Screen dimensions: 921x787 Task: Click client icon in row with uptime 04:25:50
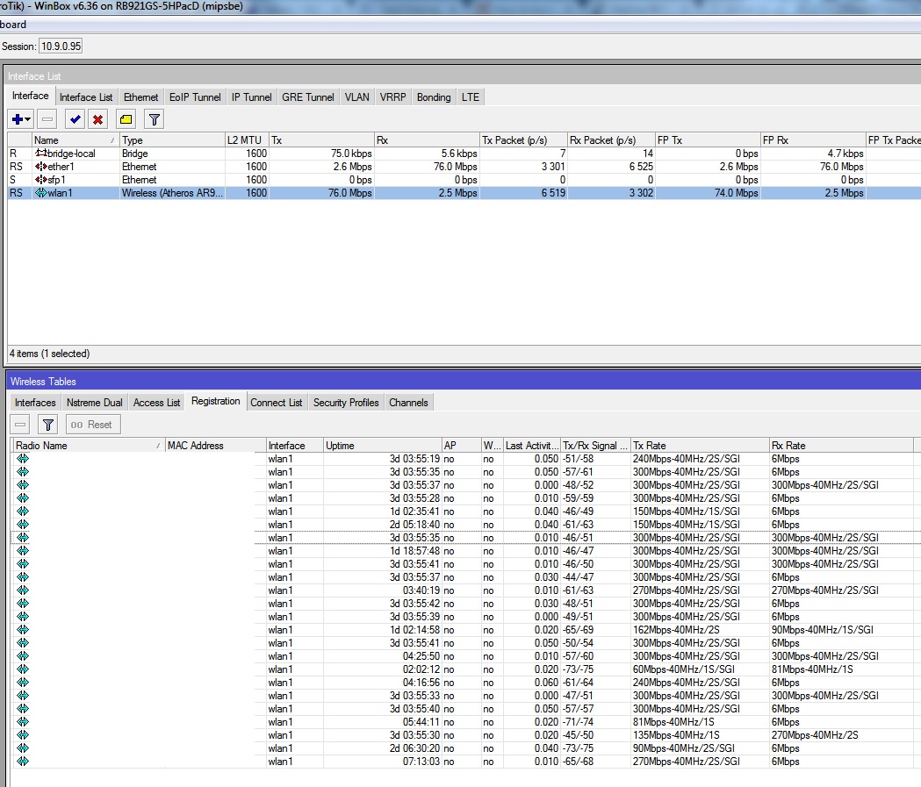pyautogui.click(x=22, y=655)
